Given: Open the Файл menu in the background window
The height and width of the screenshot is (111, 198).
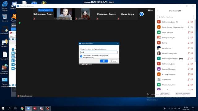Looking at the screenshot, I should coord(11,36).
